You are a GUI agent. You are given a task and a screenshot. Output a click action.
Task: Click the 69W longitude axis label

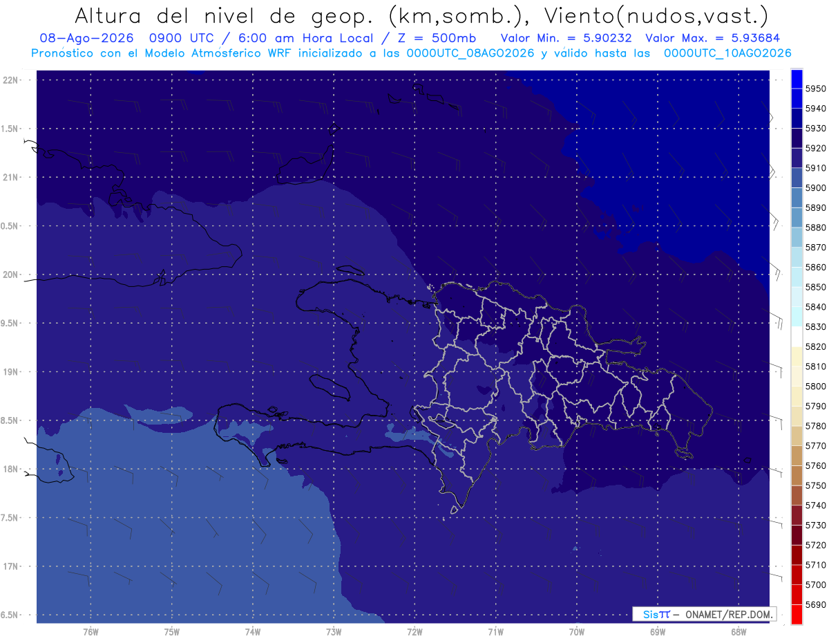(x=658, y=632)
